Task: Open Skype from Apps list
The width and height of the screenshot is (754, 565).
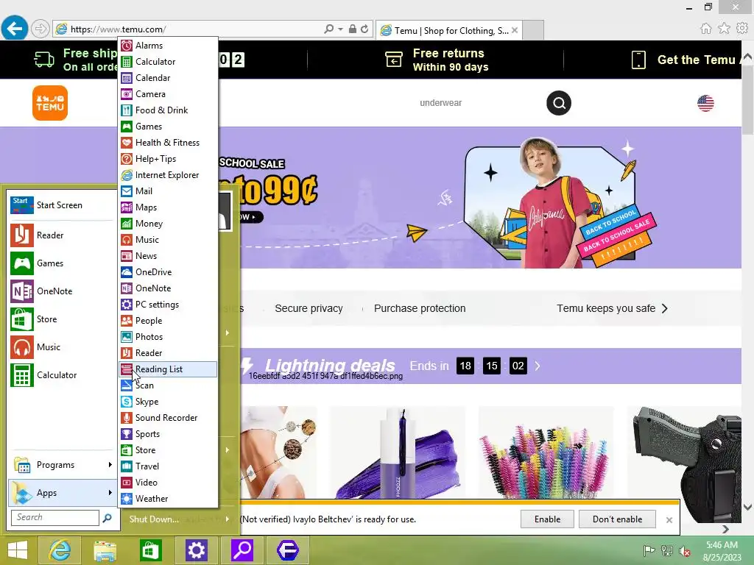Action: pyautogui.click(x=168, y=402)
